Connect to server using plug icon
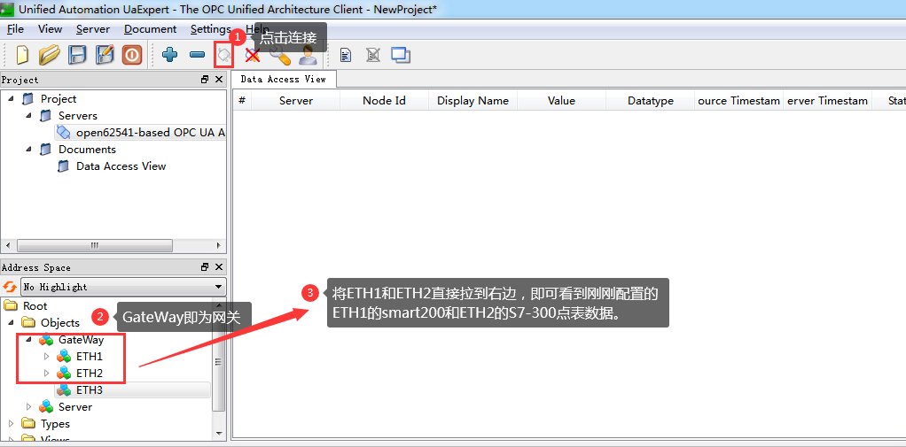This screenshot has width=906, height=447. (x=223, y=56)
